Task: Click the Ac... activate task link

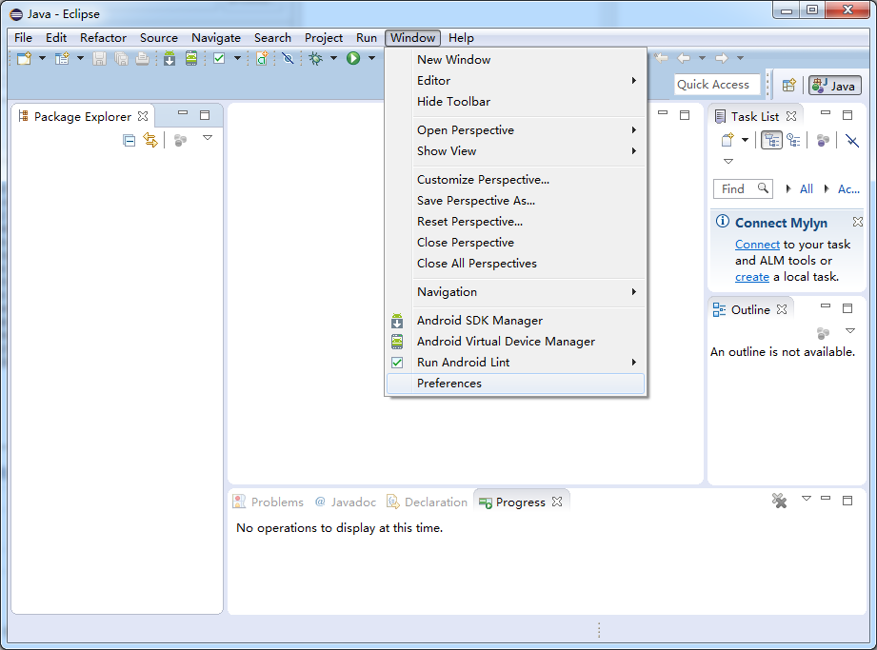Action: pyautogui.click(x=848, y=188)
